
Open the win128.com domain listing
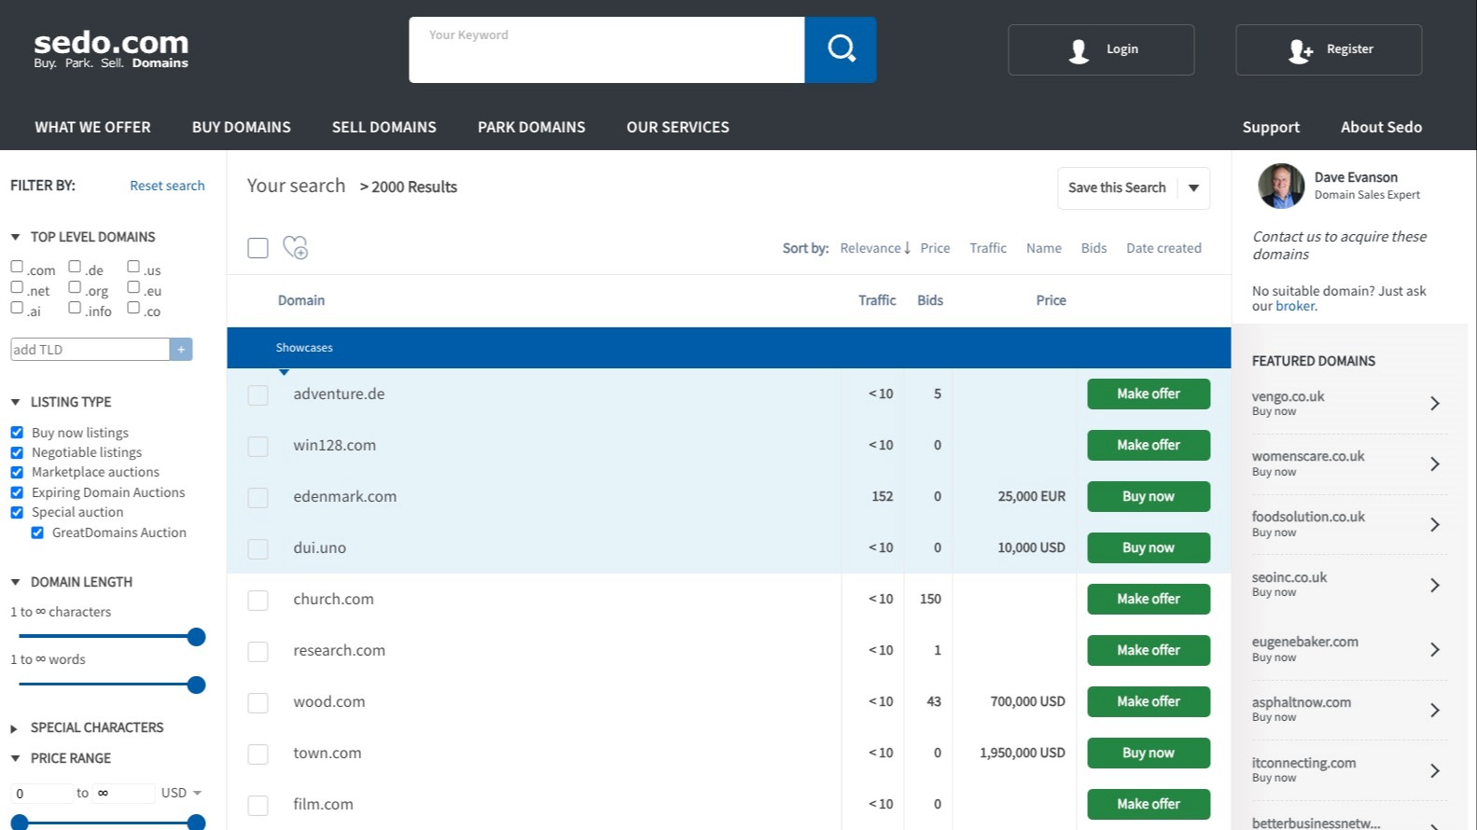point(334,445)
